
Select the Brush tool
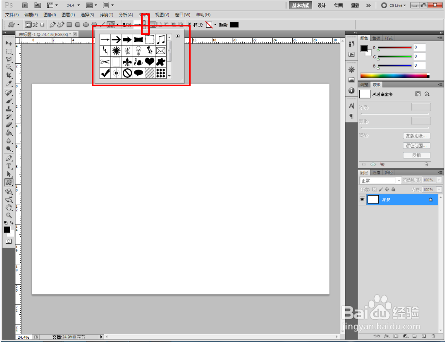[x=9, y=101]
